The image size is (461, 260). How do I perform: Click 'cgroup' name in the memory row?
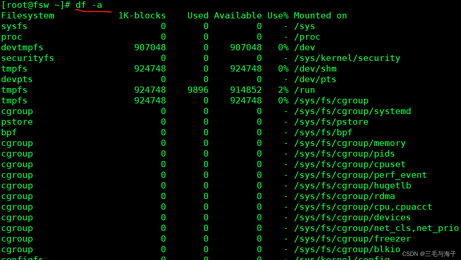pos(17,143)
